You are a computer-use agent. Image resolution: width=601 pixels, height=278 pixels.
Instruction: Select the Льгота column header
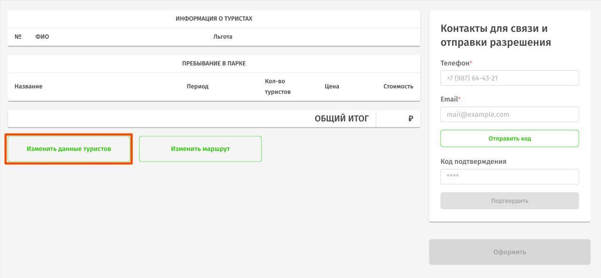tap(223, 37)
